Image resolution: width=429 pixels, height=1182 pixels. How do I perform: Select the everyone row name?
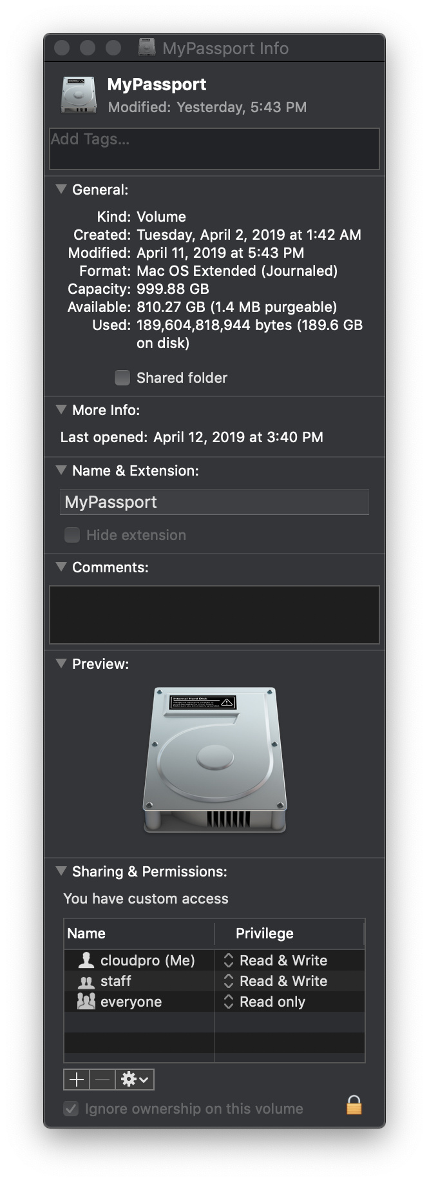131,1002
